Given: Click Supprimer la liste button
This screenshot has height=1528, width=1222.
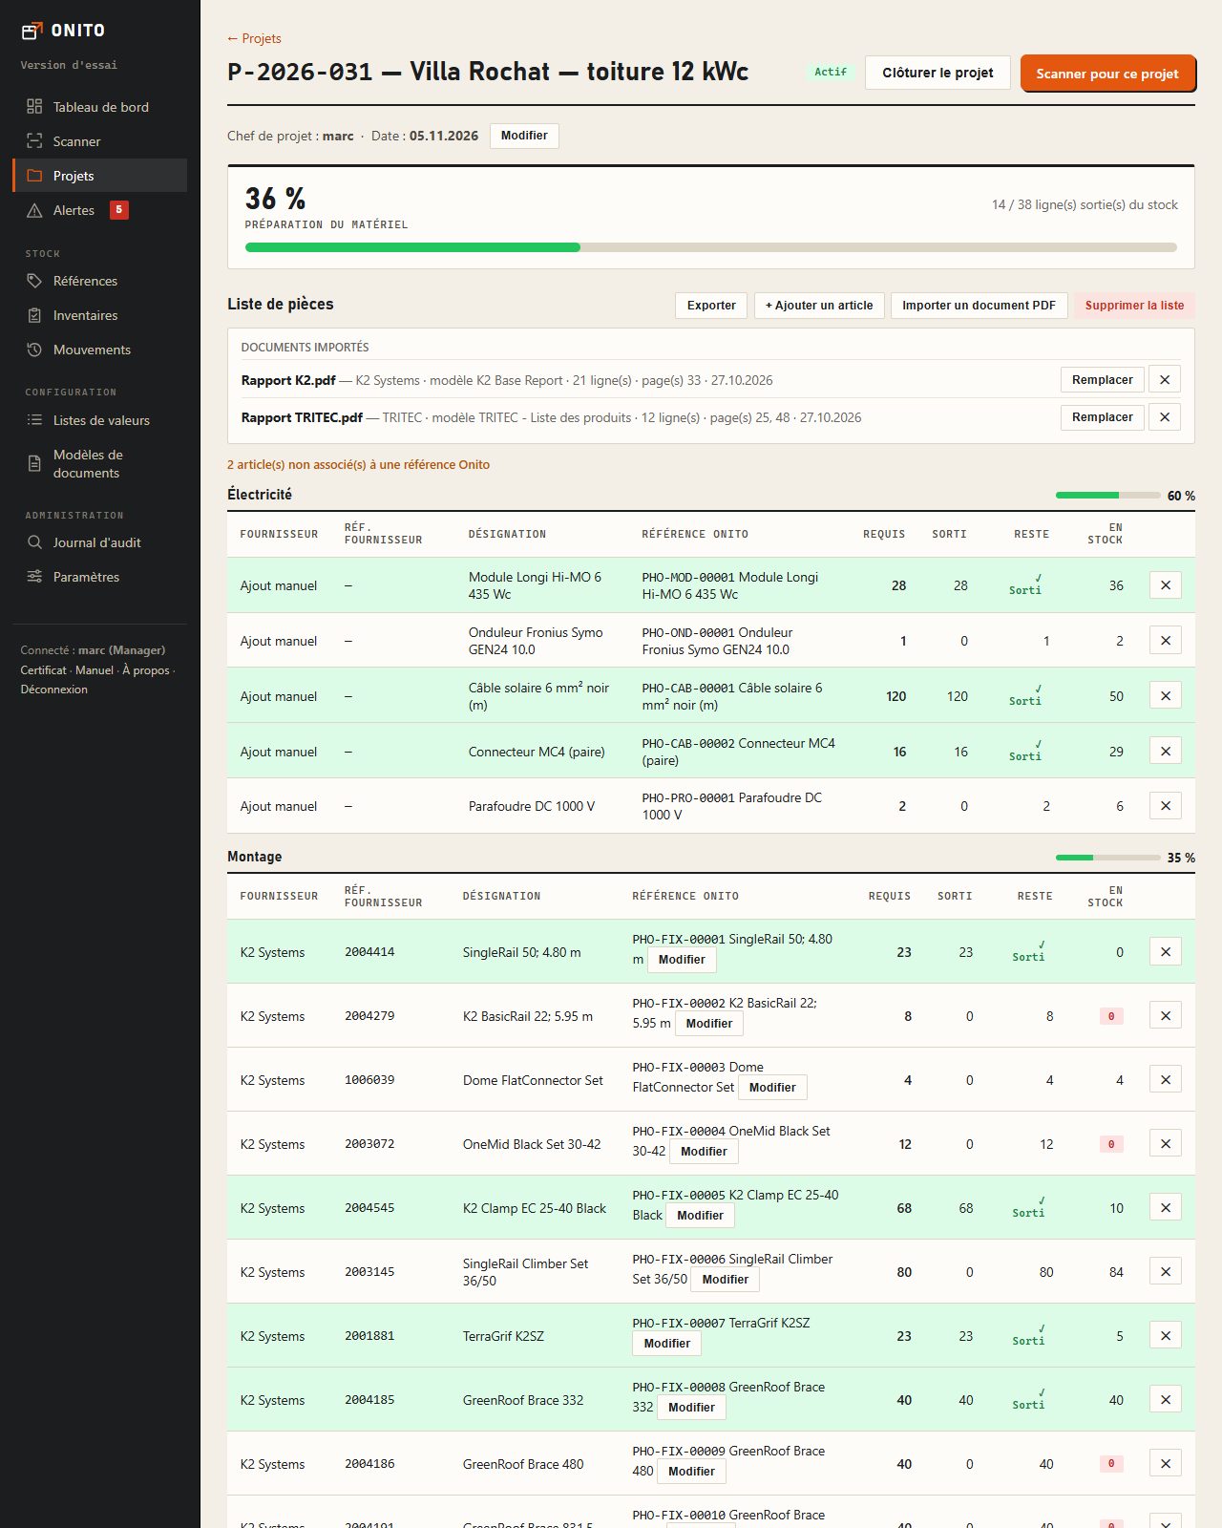Looking at the screenshot, I should point(1134,306).
